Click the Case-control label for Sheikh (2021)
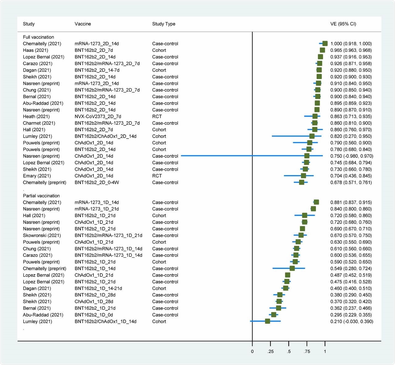395x365 pixels. tap(165, 77)
